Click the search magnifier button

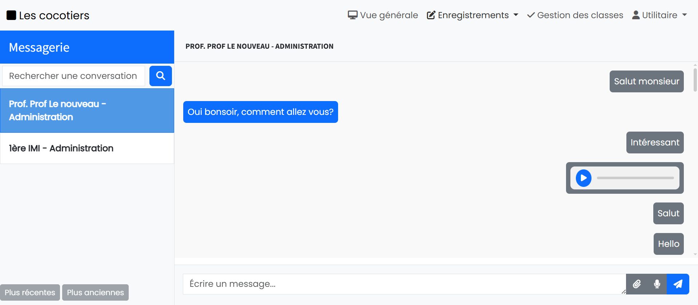pos(160,76)
